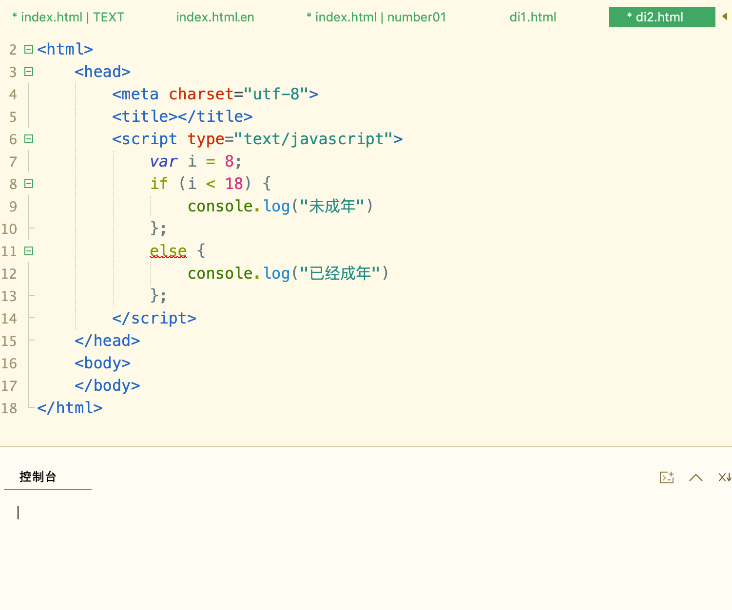Switch to index.html | number01 tab
This screenshot has height=610, width=732.
[x=376, y=17]
